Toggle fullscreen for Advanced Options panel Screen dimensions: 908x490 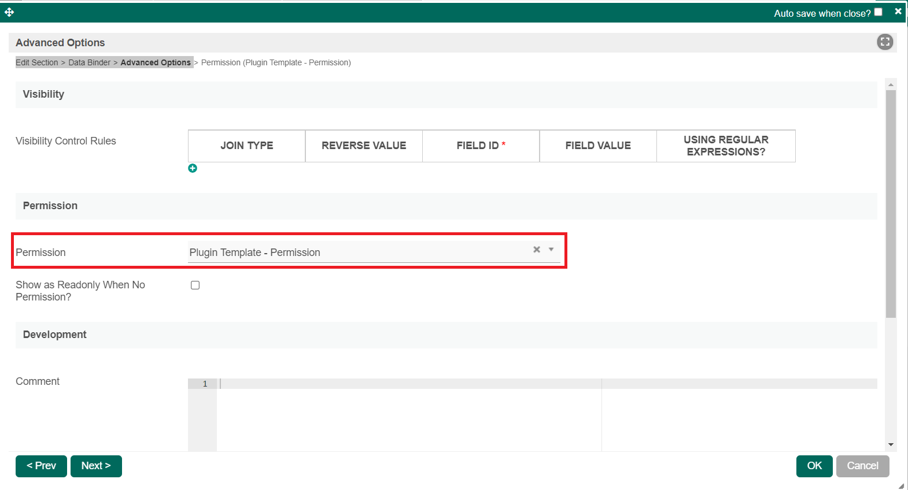point(885,42)
